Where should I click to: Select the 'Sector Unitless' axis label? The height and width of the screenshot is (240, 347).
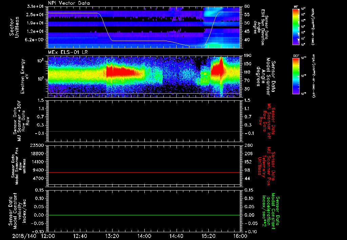tap(14, 27)
